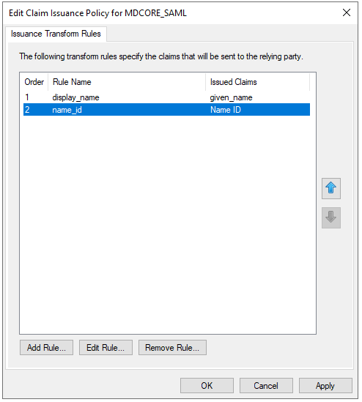Click Add Rule... button

click(x=46, y=348)
